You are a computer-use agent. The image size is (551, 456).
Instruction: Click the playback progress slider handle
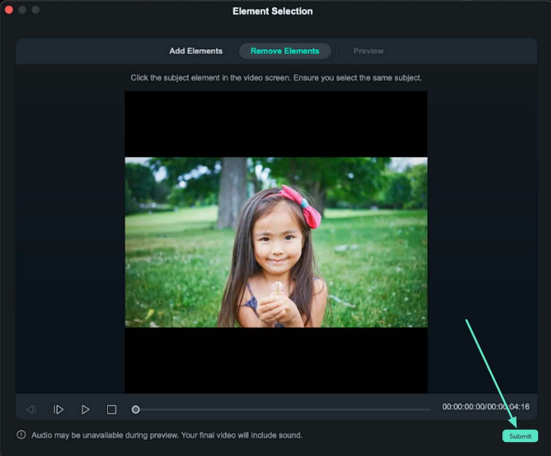136,409
